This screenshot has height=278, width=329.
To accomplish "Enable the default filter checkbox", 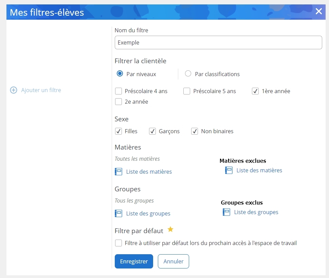I will click(118, 243).
